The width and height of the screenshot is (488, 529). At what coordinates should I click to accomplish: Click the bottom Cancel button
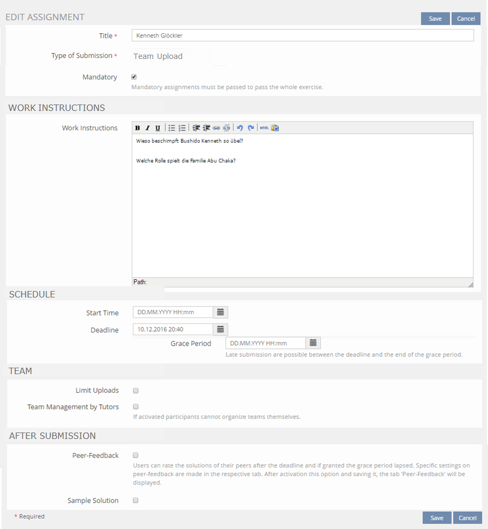click(x=468, y=518)
